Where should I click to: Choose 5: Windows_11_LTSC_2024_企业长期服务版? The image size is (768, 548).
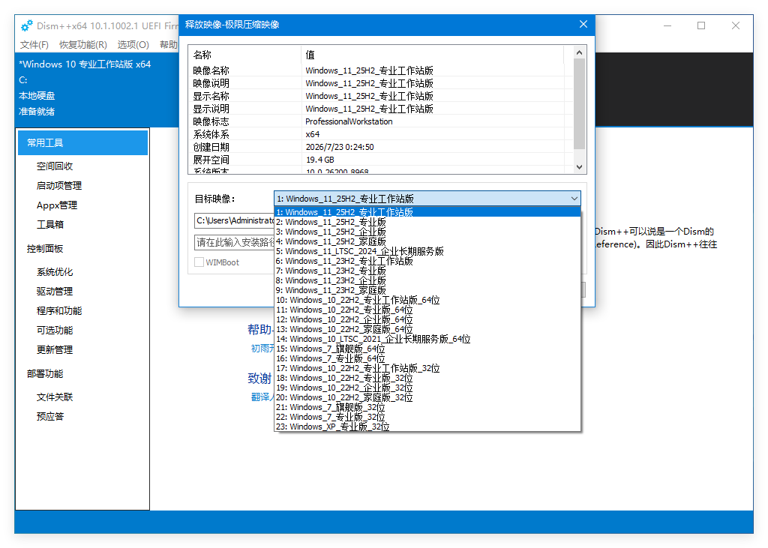click(427, 251)
